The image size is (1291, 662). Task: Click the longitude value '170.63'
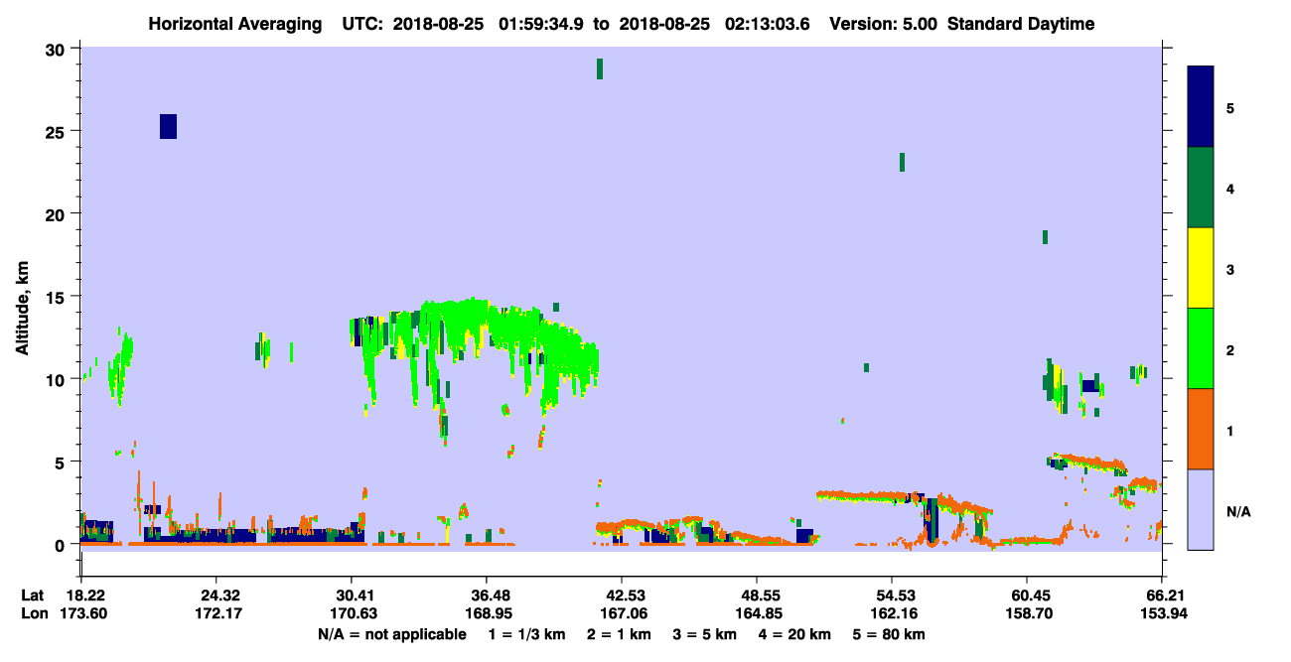(352, 613)
